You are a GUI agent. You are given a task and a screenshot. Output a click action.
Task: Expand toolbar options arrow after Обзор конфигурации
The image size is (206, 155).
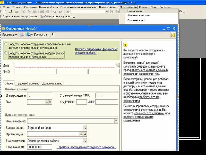(x=74, y=17)
